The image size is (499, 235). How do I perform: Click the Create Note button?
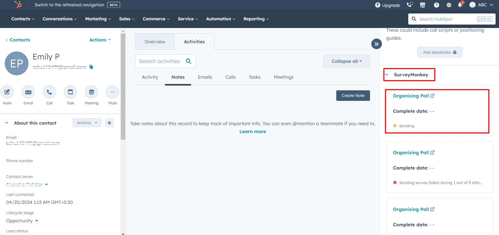tap(353, 96)
